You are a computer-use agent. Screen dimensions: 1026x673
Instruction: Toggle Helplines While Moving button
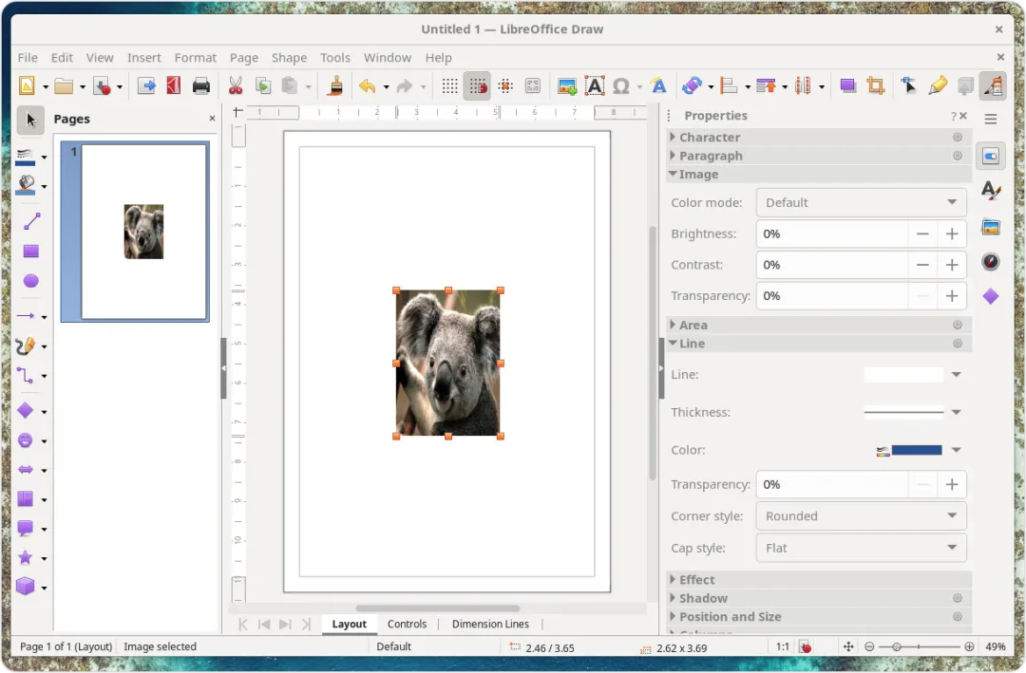coord(505,86)
